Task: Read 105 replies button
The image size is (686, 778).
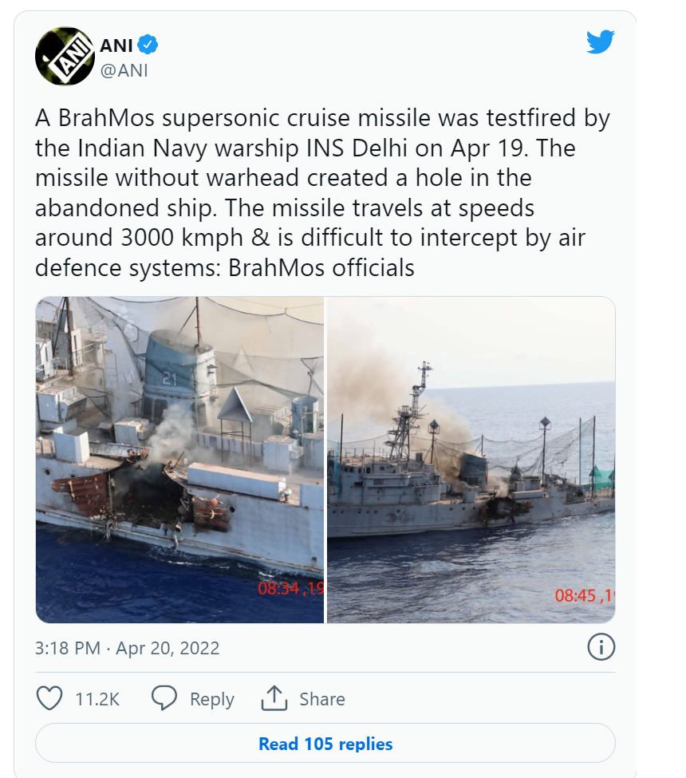Action: 325,743
